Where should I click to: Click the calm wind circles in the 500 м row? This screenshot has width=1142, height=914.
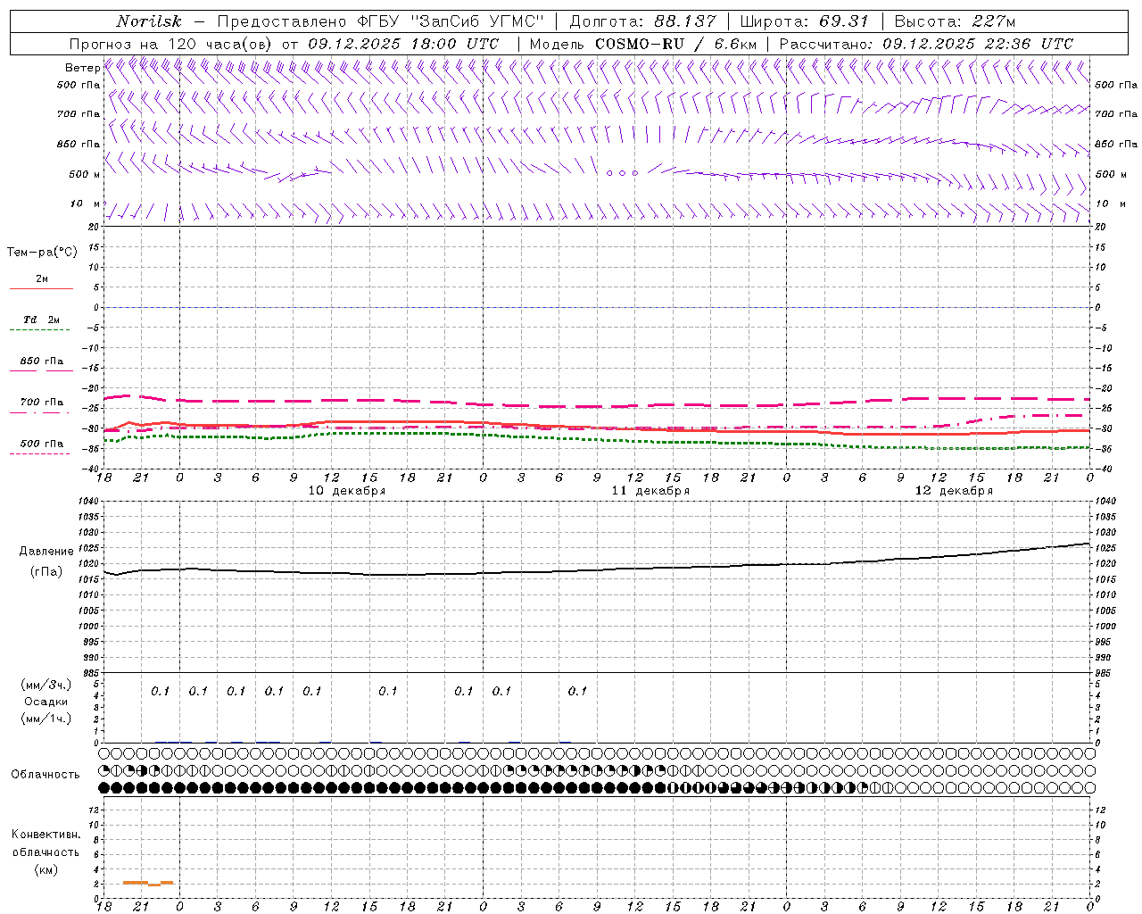[x=622, y=173]
